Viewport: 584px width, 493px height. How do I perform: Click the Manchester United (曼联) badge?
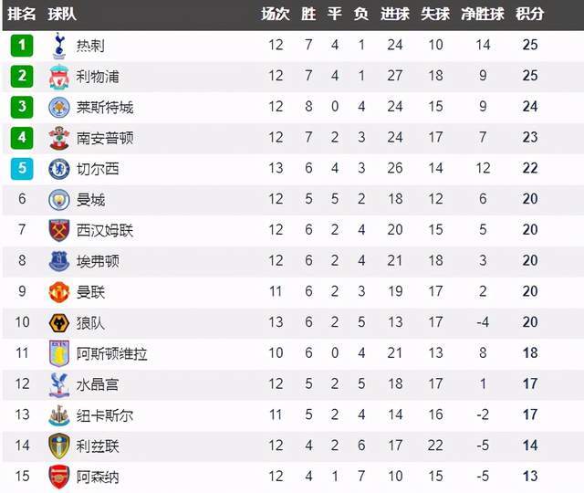tap(59, 292)
